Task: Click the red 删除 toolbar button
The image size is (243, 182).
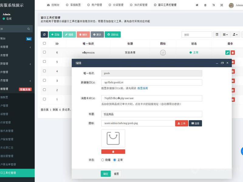Action: click(83, 35)
